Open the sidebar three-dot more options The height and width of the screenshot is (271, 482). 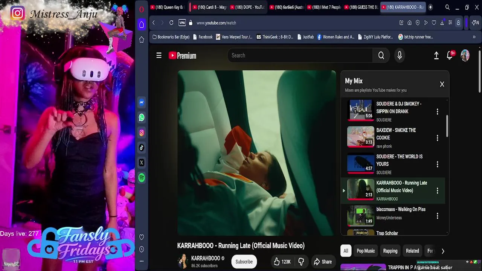tap(142, 261)
